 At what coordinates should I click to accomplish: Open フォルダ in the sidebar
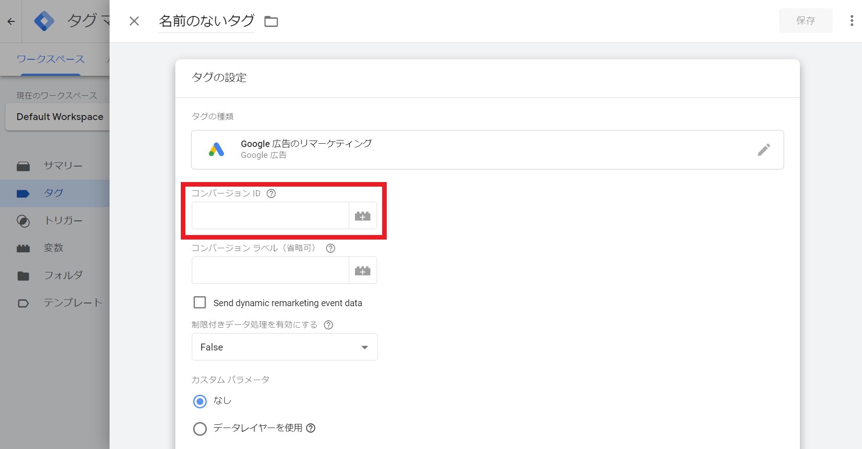click(55, 275)
